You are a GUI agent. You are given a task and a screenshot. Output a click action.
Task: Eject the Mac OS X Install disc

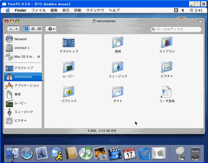tap(39, 56)
